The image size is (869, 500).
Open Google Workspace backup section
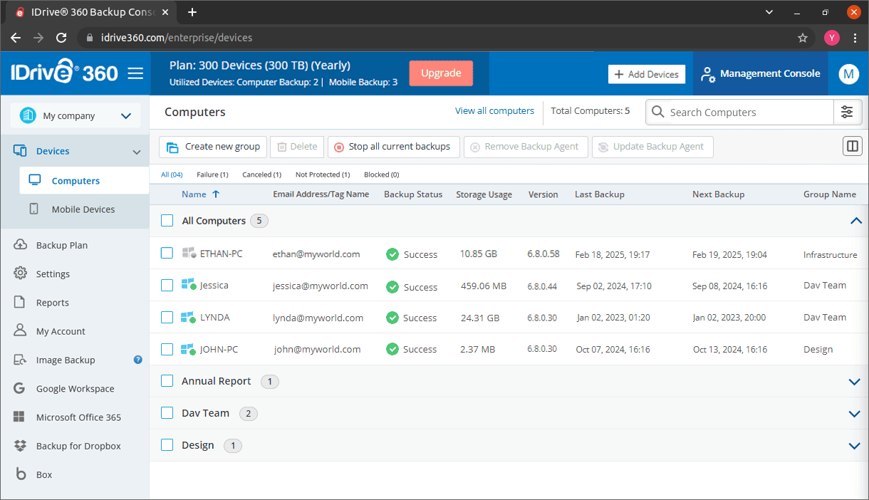point(75,389)
